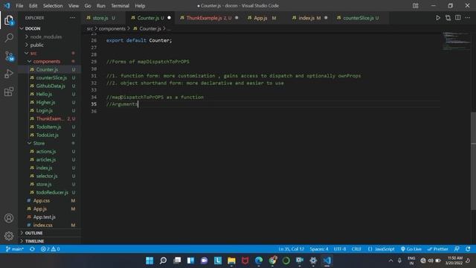Open the Explorer view in activity bar
The image size is (476, 268).
click(x=9, y=20)
